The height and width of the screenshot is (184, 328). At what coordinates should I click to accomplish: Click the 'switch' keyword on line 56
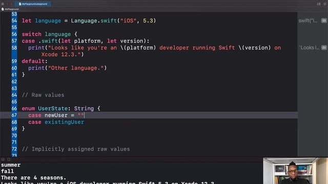point(32,34)
